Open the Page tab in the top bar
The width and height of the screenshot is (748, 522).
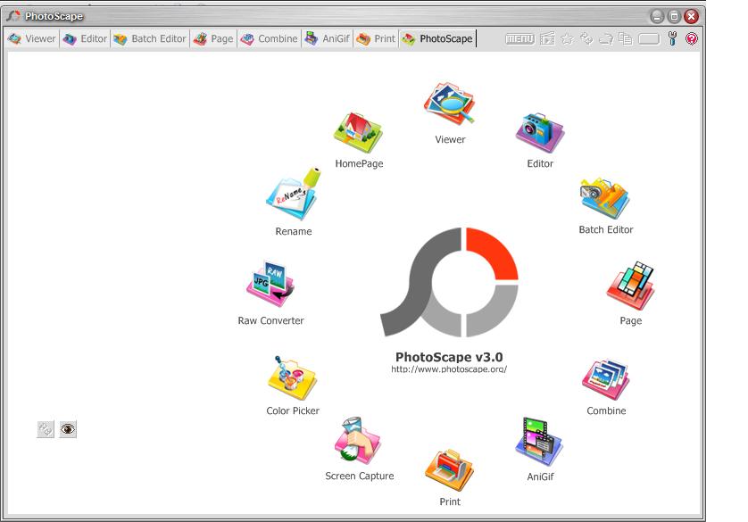213,38
